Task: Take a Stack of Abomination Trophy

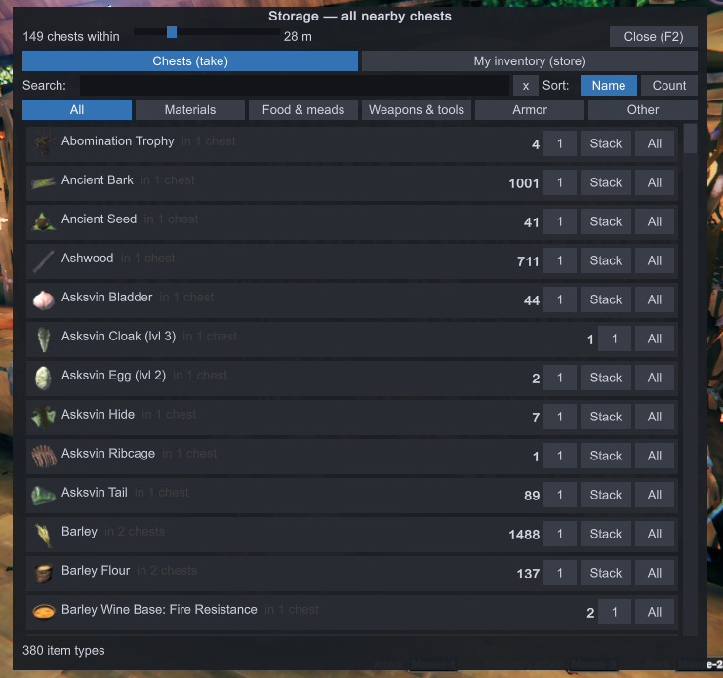Action: 605,143
